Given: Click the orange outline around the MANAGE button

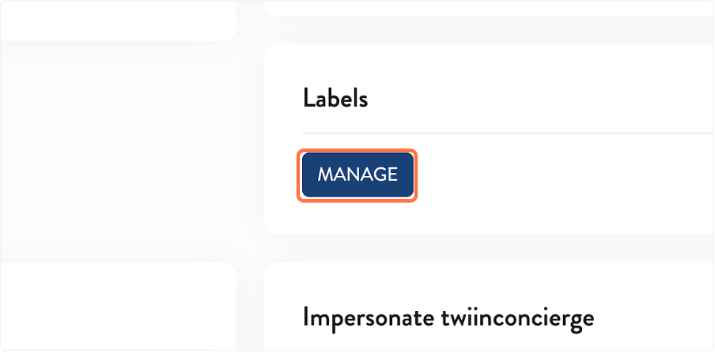Looking at the screenshot, I should pos(357,152).
